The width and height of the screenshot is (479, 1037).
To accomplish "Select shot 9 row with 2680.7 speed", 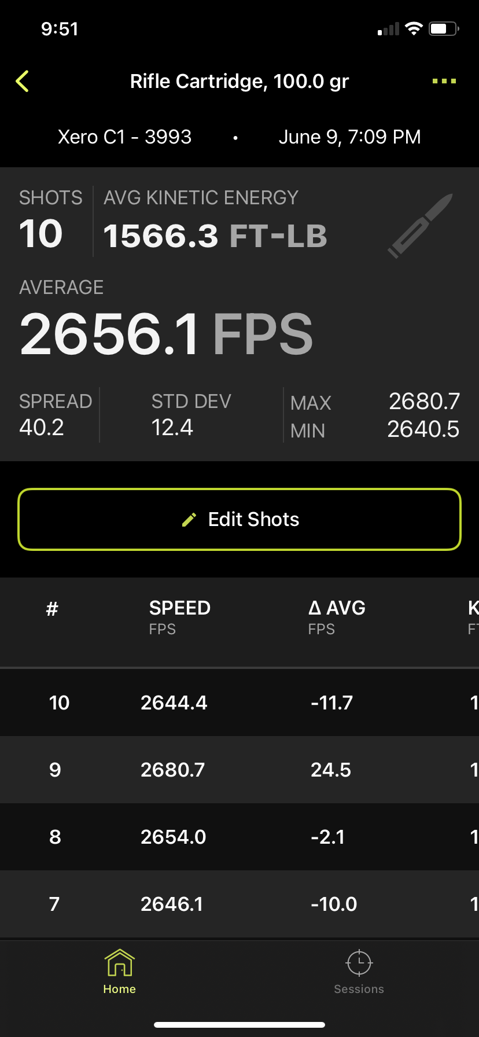I will [x=239, y=770].
